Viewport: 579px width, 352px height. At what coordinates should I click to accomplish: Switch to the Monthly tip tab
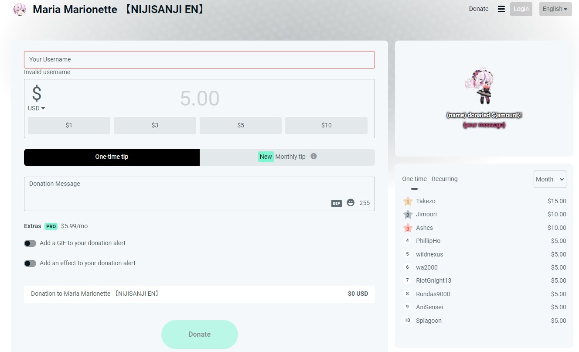(x=287, y=157)
